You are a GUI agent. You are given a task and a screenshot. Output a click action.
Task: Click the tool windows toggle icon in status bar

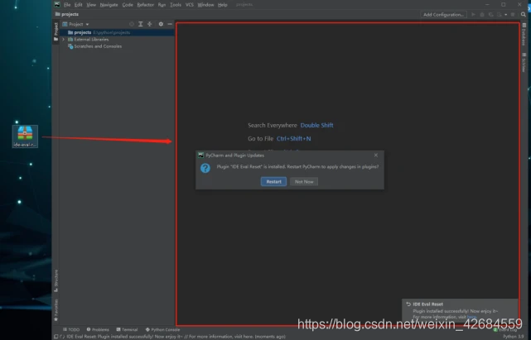pos(56,337)
